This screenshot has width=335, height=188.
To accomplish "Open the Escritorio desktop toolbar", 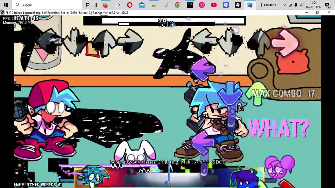I will pyautogui.click(x=270, y=5).
